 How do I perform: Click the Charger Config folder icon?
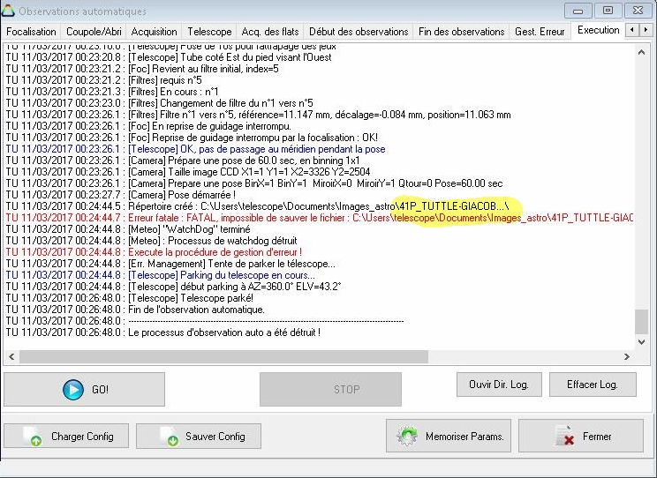[32, 437]
